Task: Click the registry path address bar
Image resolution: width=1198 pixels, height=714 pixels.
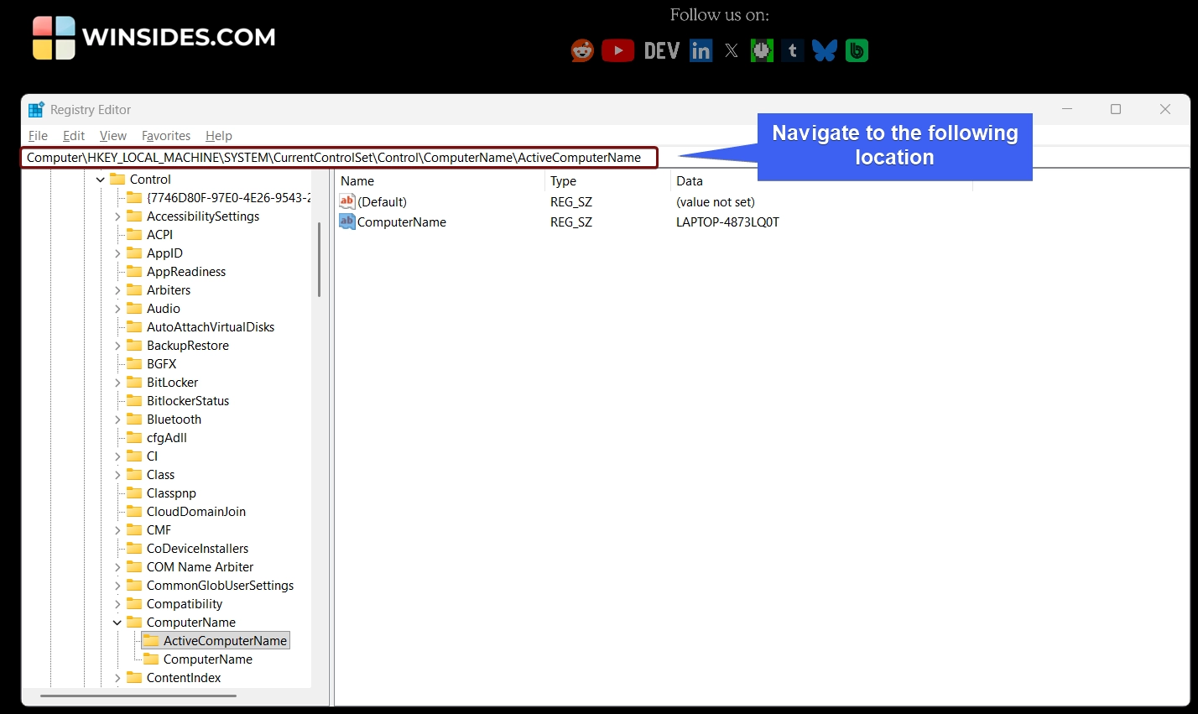Action: [336, 158]
